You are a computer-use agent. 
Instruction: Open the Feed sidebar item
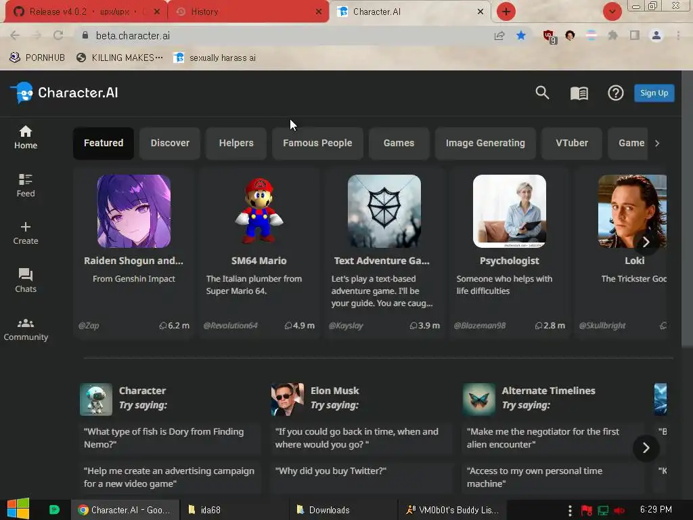coord(26,186)
